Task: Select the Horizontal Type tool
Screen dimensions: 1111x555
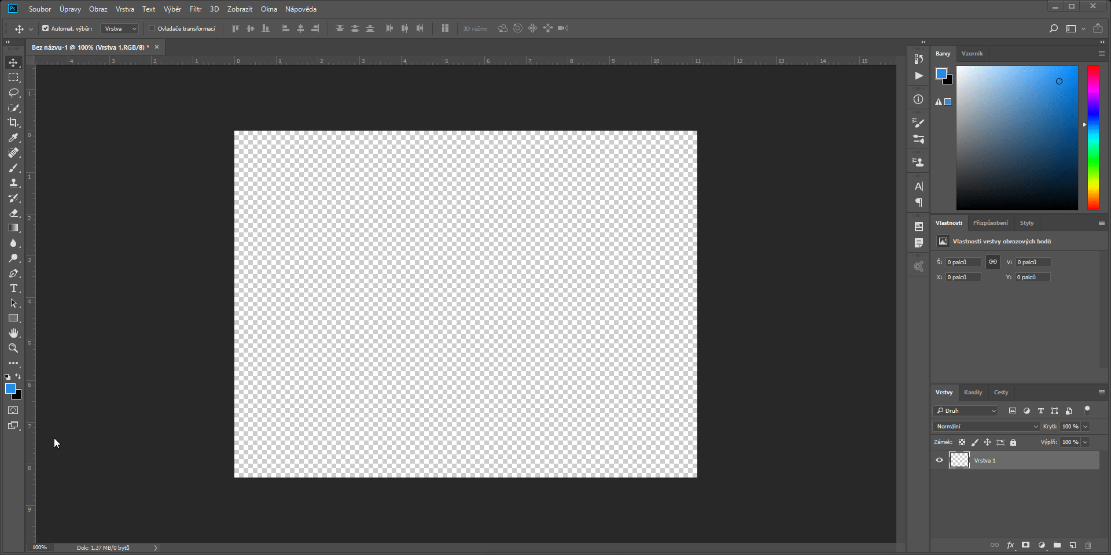Action: (x=13, y=288)
